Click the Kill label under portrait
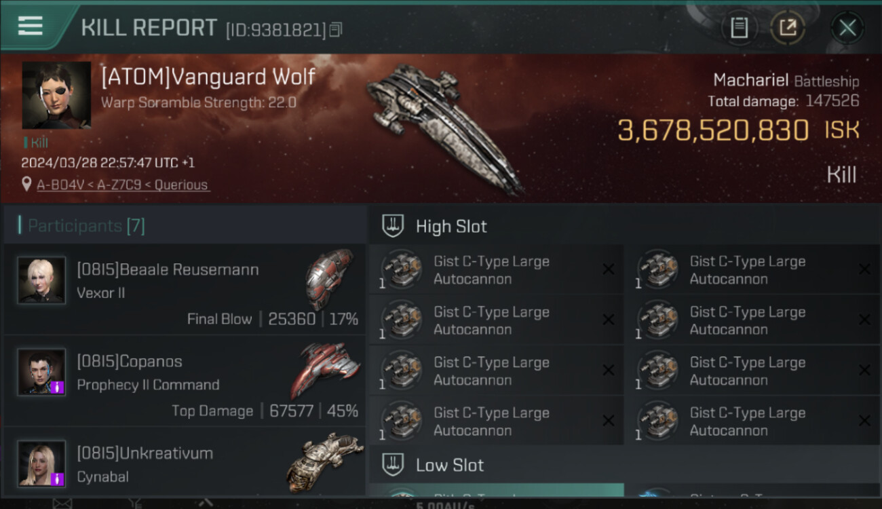The width and height of the screenshot is (882, 509). pos(37,143)
